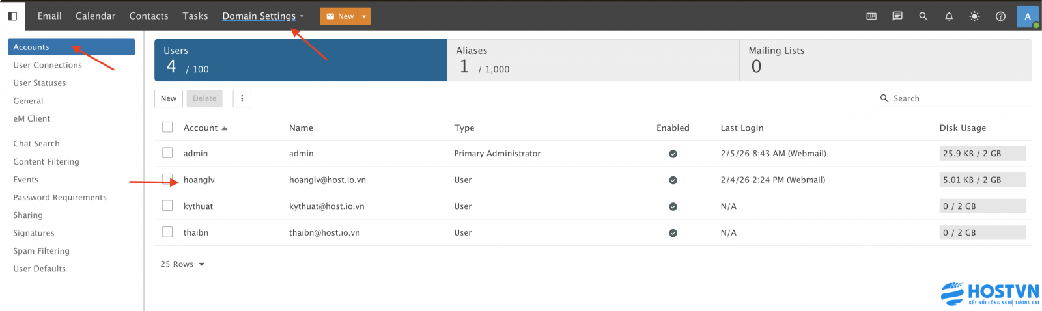
Task: Open the notifications bell
Action: pyautogui.click(x=949, y=16)
